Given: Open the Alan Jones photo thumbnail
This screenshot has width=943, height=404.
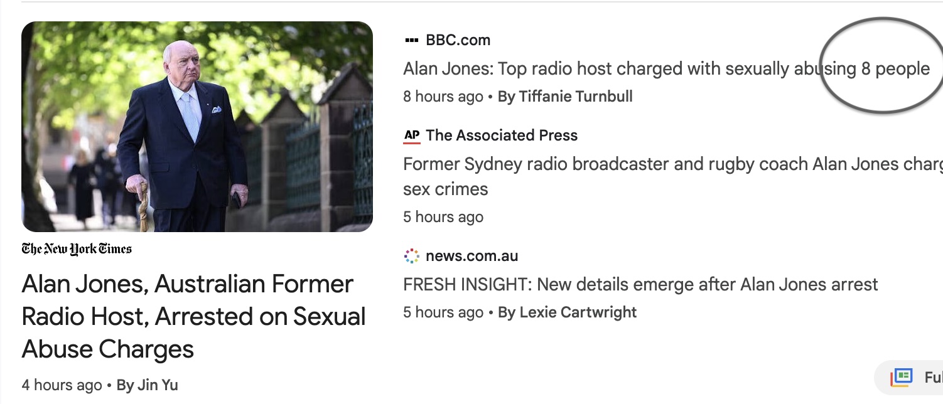Looking at the screenshot, I should 197,127.
